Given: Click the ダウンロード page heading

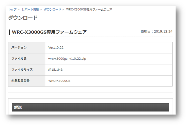Looking at the screenshot, I should point(23,18).
